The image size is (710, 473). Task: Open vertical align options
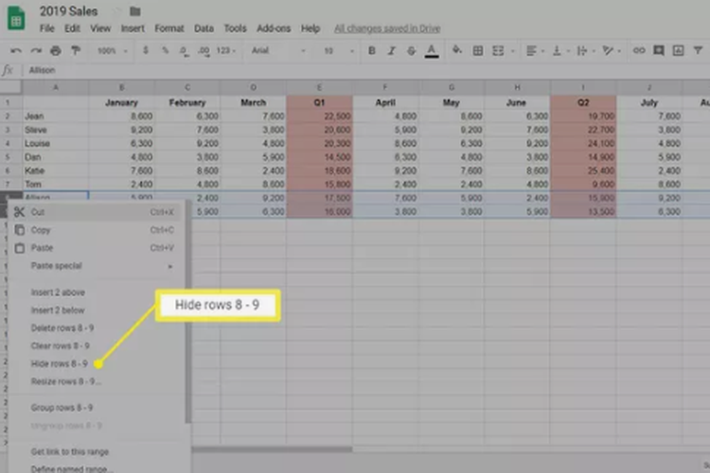coord(559,51)
